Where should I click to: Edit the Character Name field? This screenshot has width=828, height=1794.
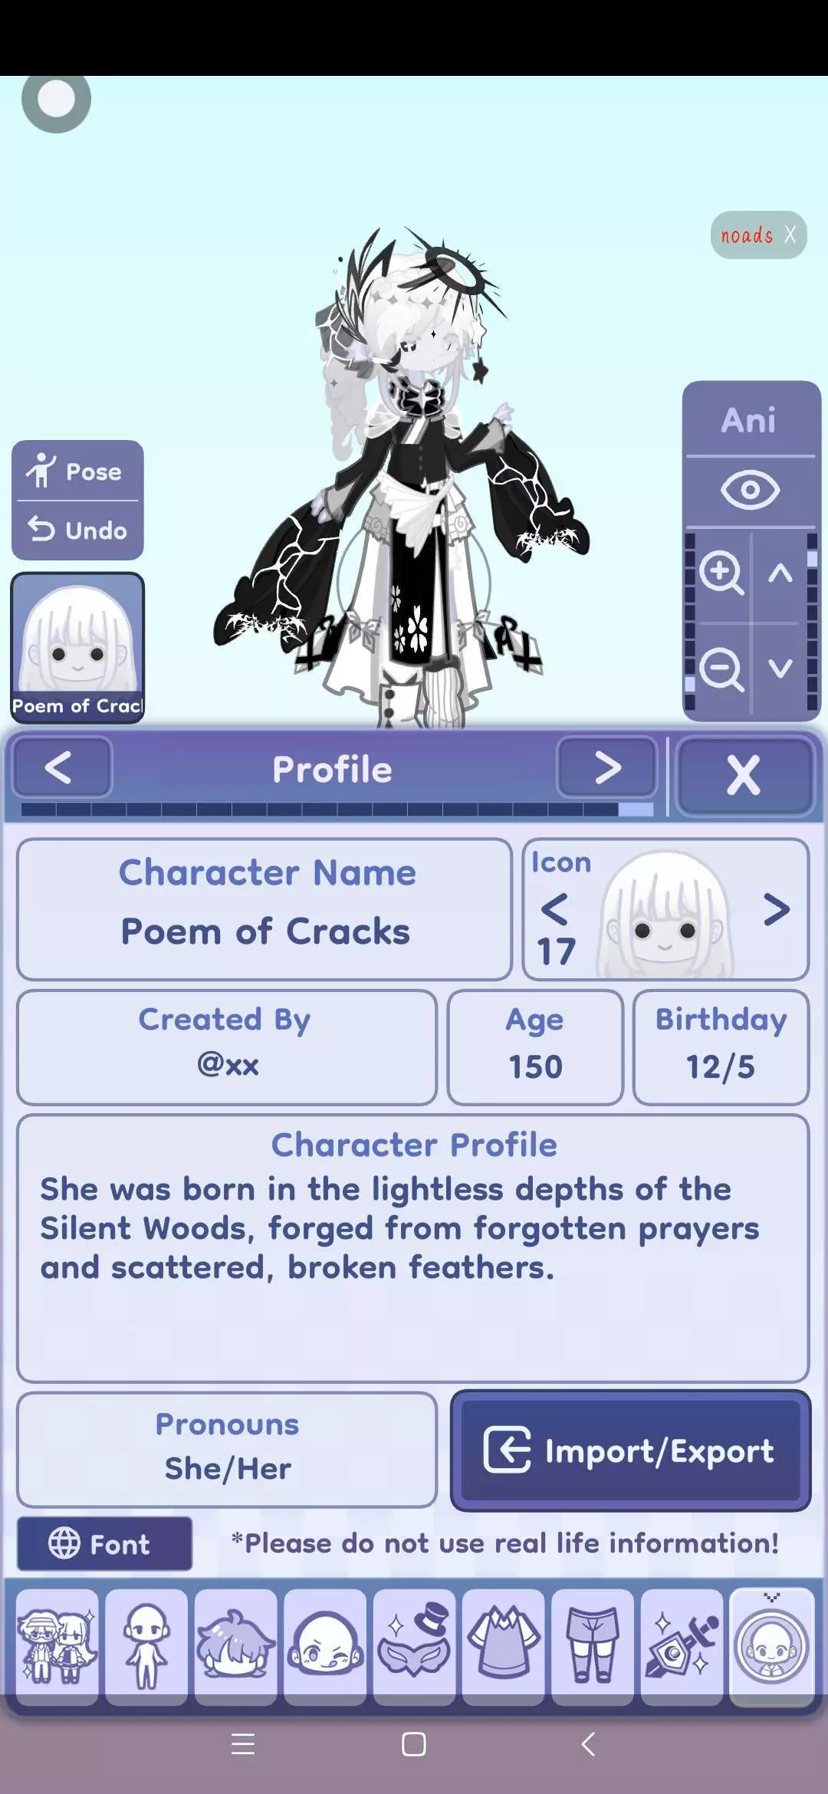click(x=264, y=909)
